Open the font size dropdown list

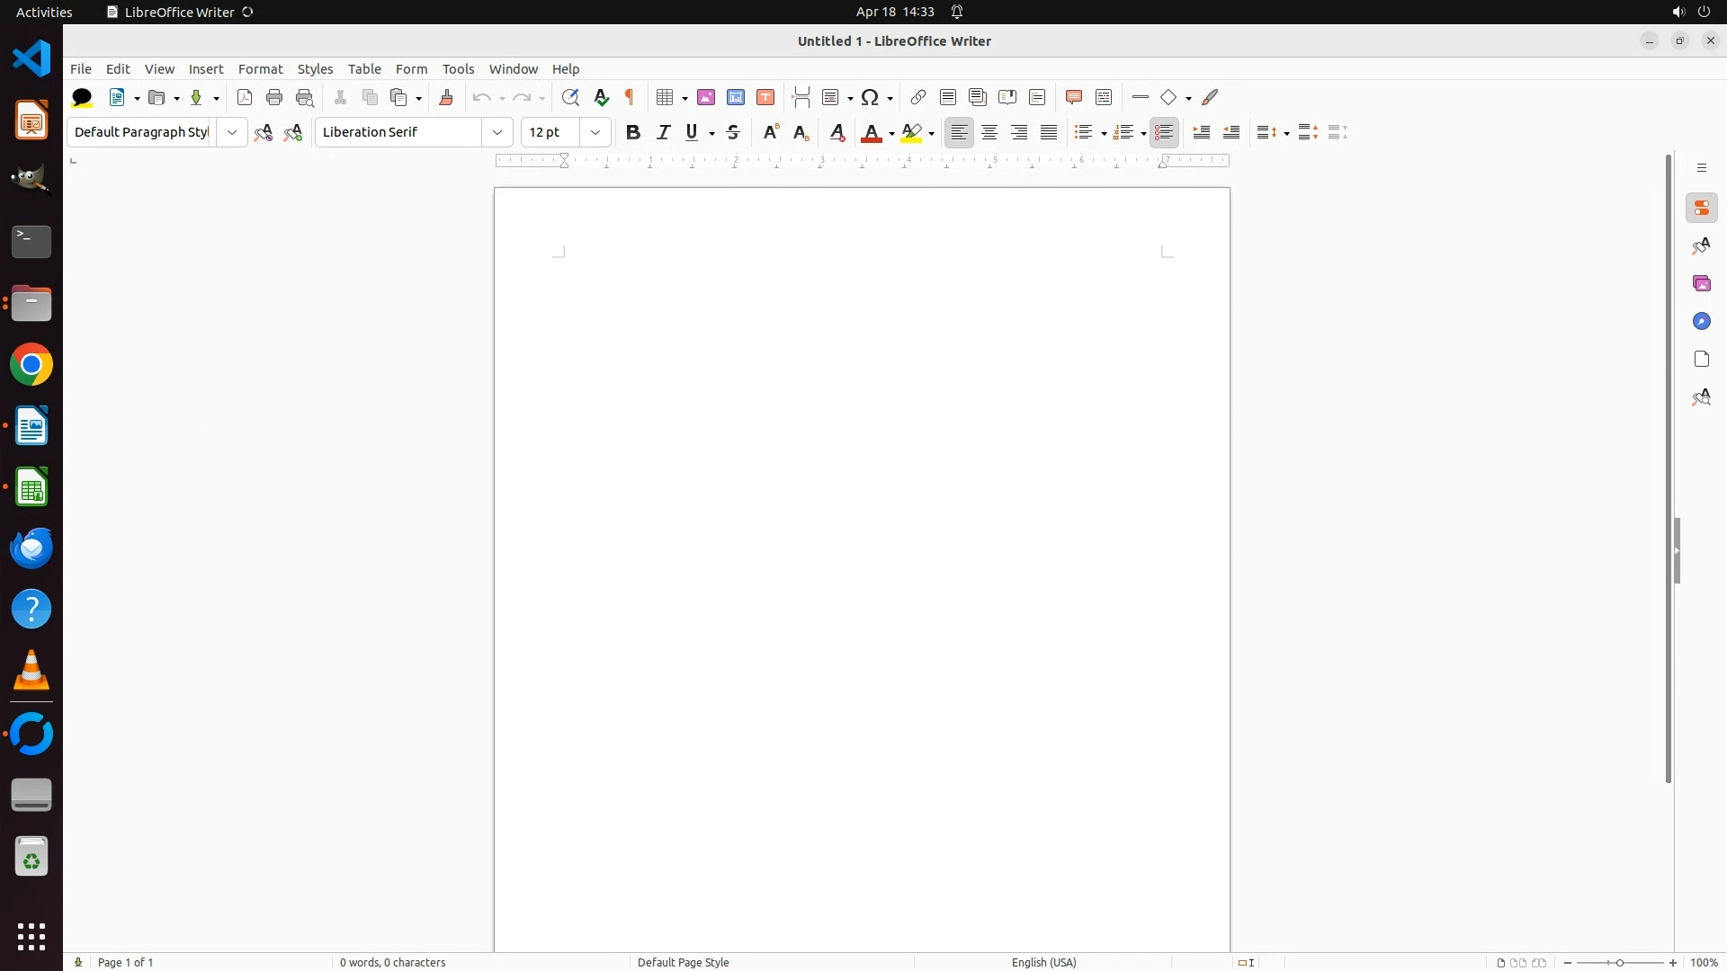point(595,132)
